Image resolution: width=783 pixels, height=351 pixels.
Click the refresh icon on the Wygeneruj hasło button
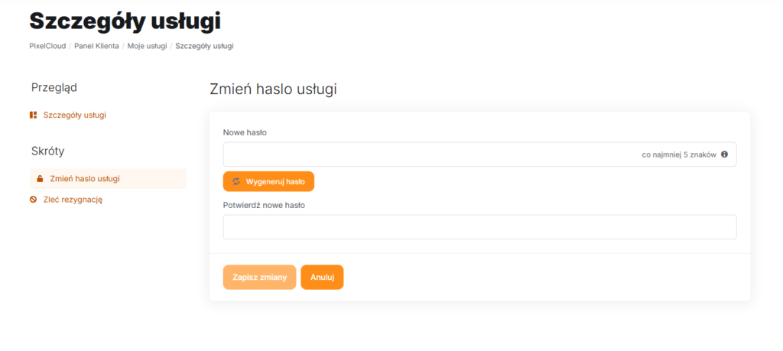(236, 182)
